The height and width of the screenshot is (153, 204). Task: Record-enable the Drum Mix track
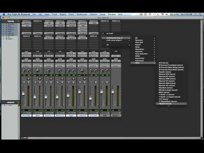(29, 79)
